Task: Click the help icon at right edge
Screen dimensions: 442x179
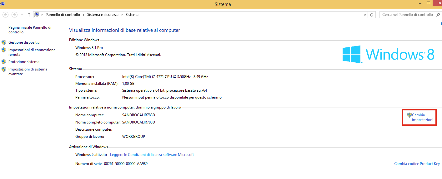Action: (441, 24)
